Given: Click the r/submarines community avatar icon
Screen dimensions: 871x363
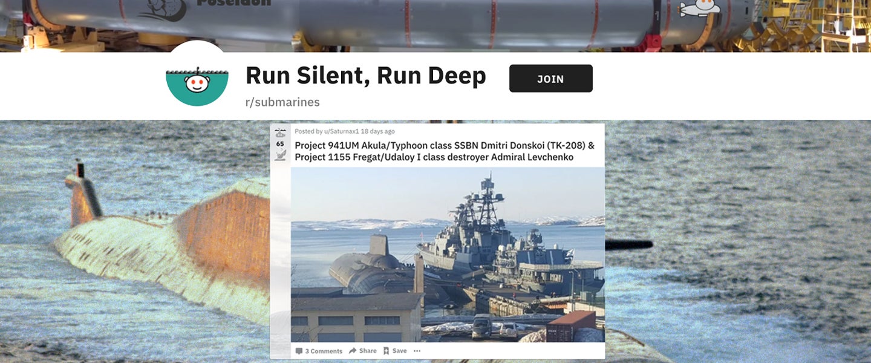Looking at the screenshot, I should tap(197, 79).
